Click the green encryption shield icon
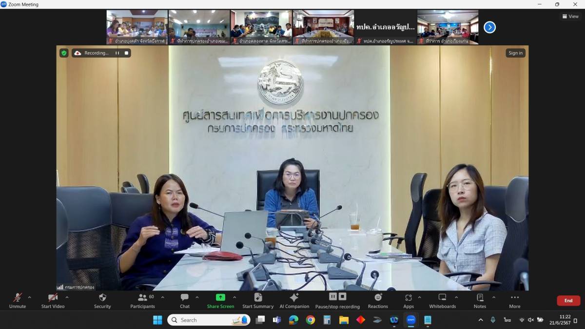Viewport: 585px width, 329px height. pos(64,53)
